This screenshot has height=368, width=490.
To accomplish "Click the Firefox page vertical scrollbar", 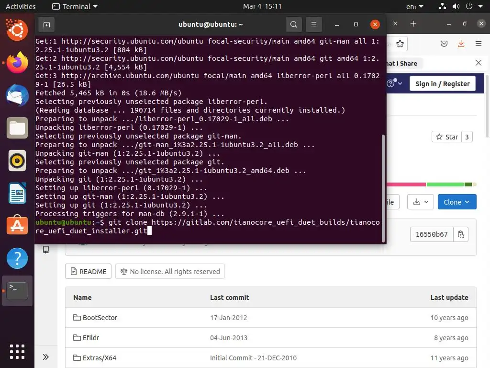I will [x=487, y=105].
